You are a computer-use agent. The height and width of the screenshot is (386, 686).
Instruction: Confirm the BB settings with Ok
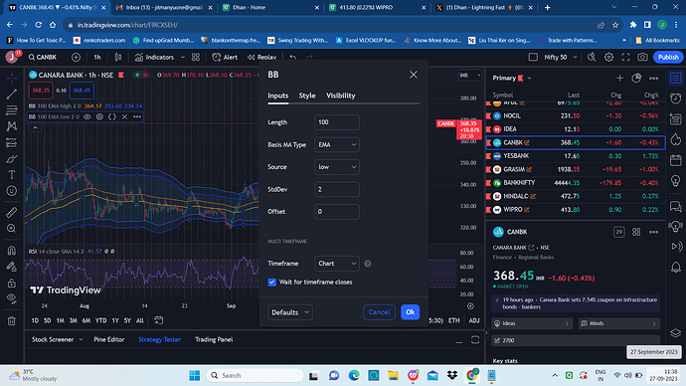point(410,312)
